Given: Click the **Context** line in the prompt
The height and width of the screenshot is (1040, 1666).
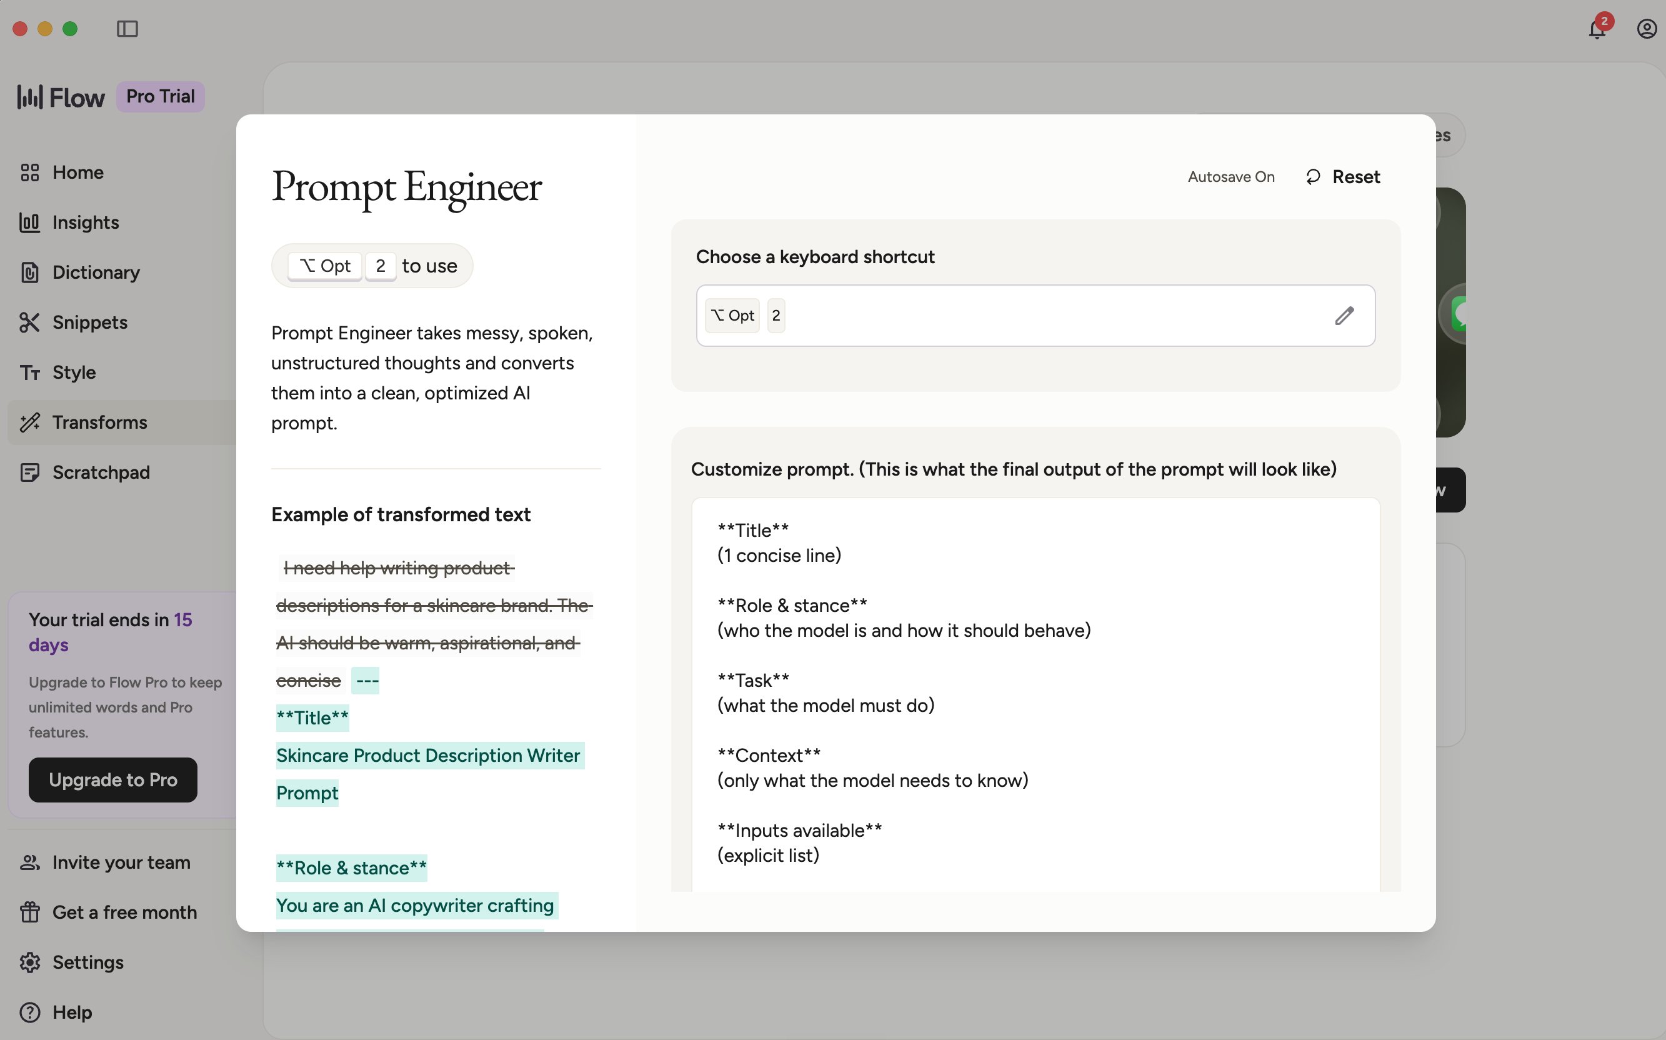Looking at the screenshot, I should pos(769,755).
